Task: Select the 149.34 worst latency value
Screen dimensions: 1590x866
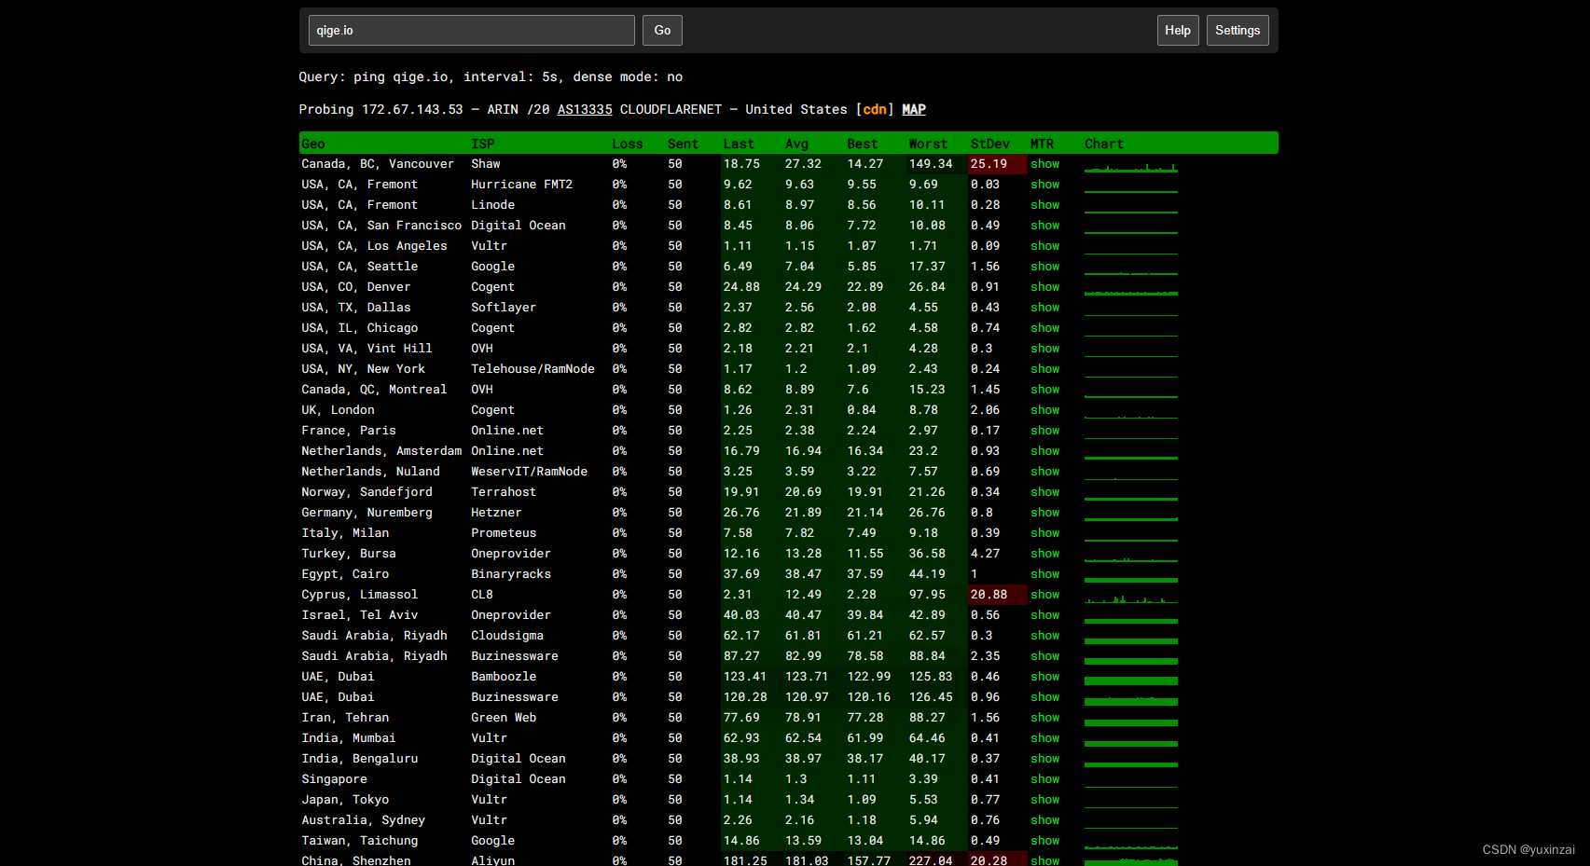Action: pos(931,164)
